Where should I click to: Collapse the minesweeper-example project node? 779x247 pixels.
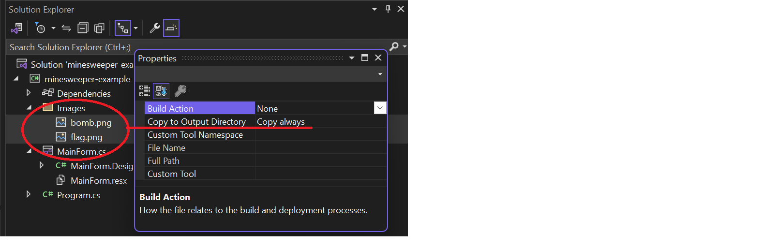(16, 78)
